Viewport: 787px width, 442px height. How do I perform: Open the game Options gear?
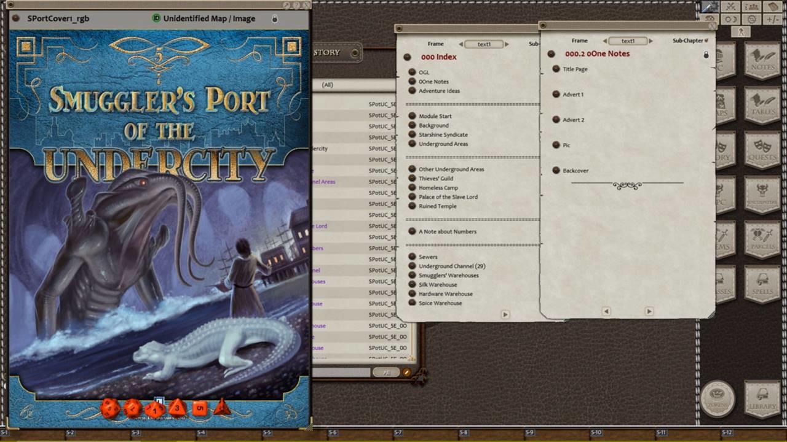[x=751, y=19]
